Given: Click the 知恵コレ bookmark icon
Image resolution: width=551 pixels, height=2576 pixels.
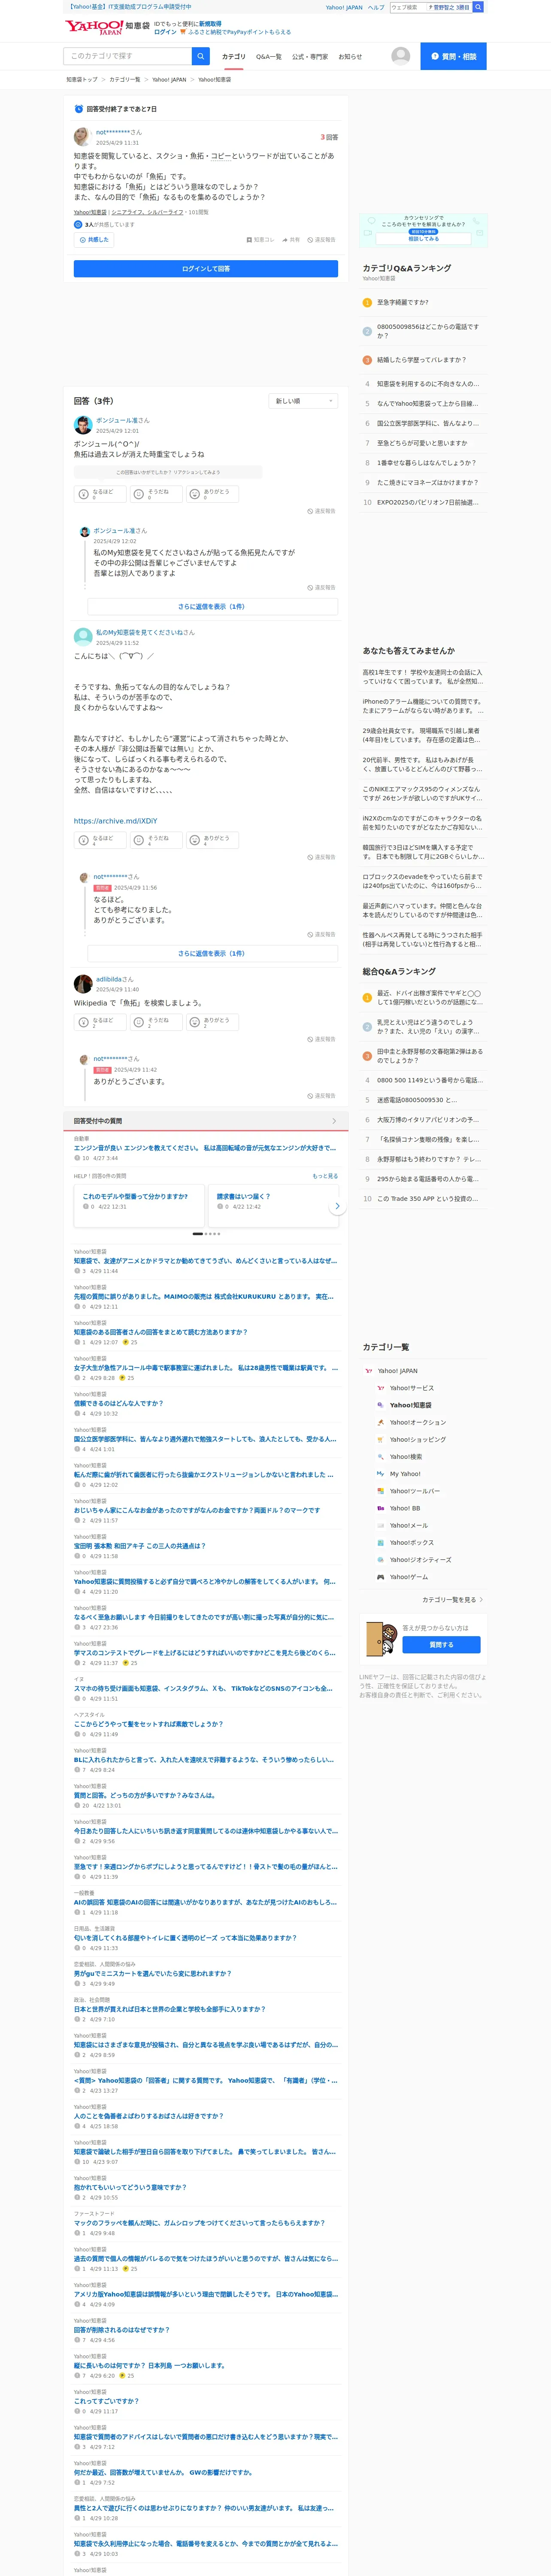Looking at the screenshot, I should 260,240.
